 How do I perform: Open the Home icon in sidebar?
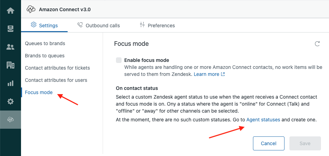11,10
